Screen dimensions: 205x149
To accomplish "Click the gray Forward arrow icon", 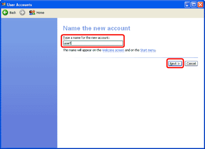I will pyautogui.click(x=22, y=13).
